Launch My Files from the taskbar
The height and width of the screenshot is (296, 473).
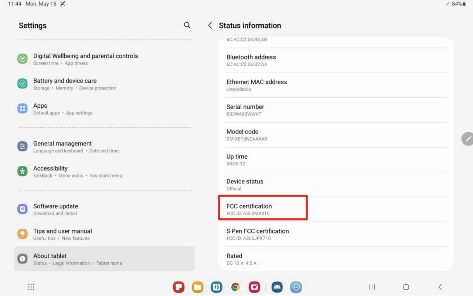197,287
